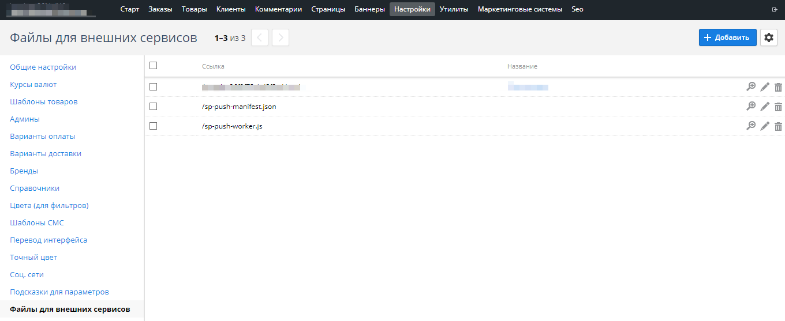
Task: View sp-push-worker.js with the magnifier icon
Action: coord(751,126)
